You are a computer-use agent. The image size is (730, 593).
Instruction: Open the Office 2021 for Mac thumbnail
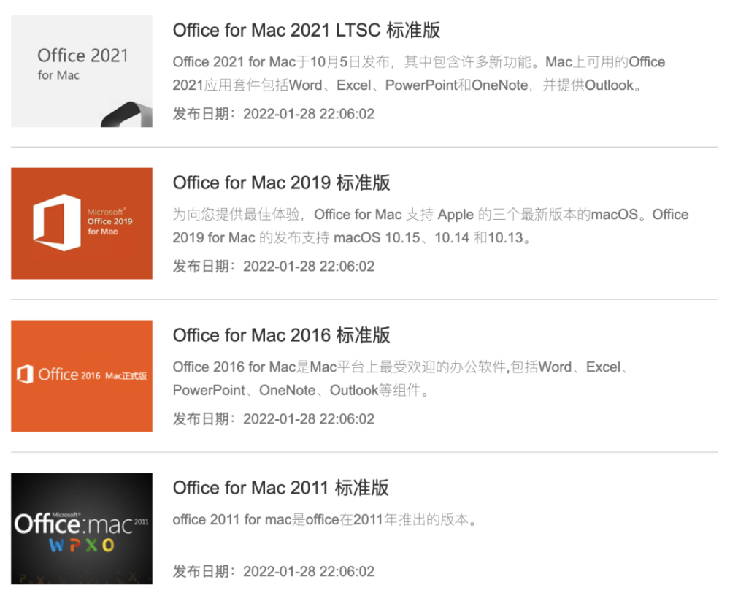click(x=82, y=71)
